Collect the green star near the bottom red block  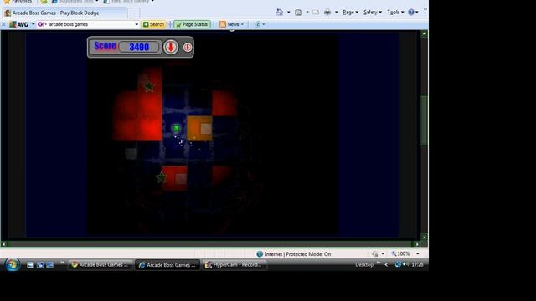[161, 177]
